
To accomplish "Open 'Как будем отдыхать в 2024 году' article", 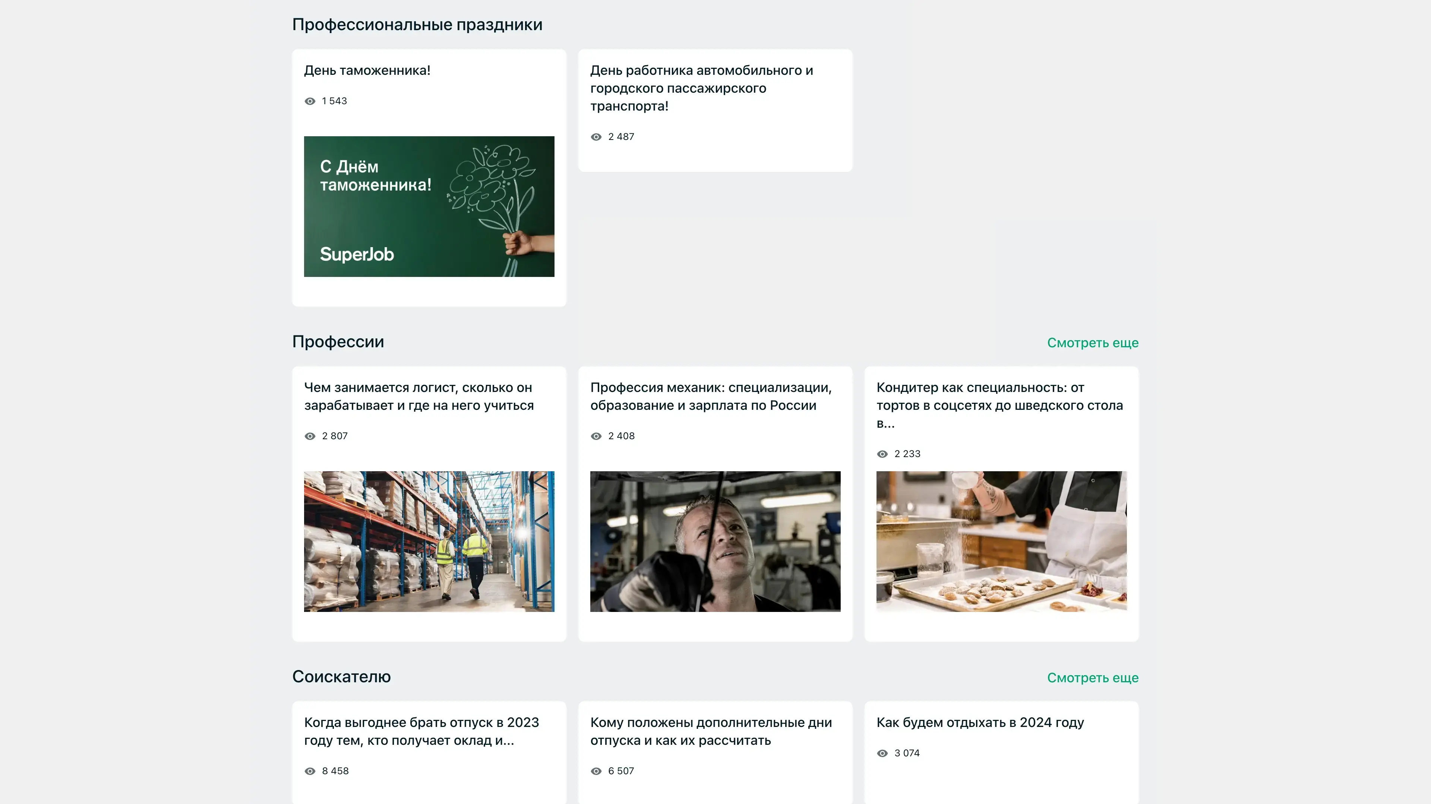I will 980,722.
